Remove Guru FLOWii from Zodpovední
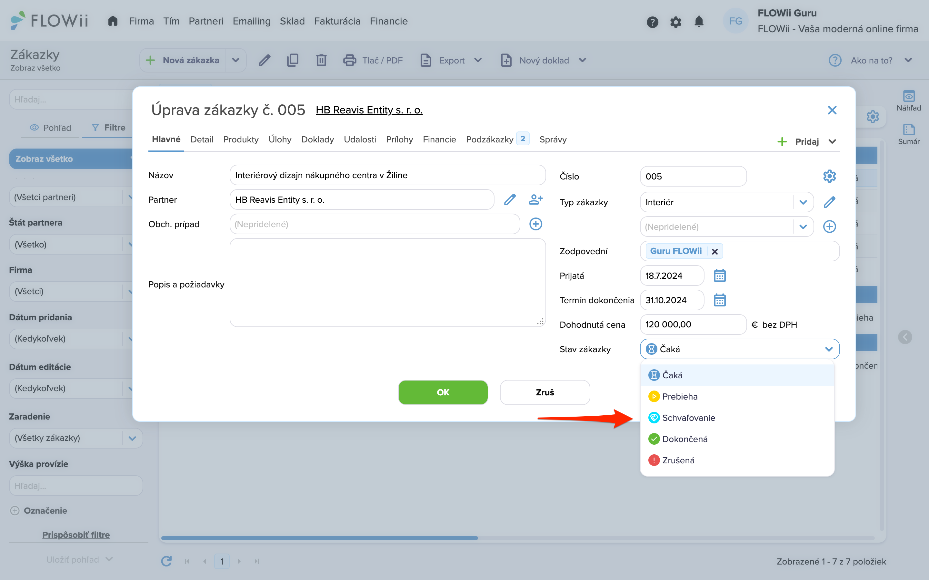 714,252
